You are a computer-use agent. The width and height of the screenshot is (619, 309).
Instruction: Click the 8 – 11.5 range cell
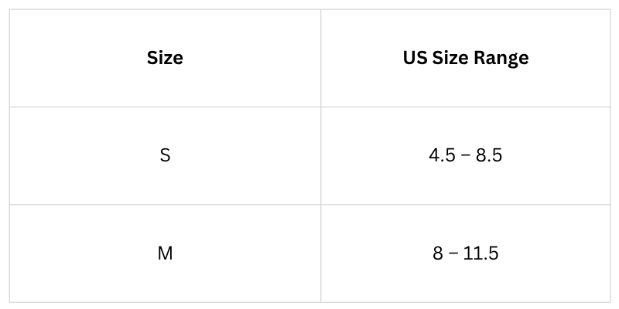[x=465, y=253]
